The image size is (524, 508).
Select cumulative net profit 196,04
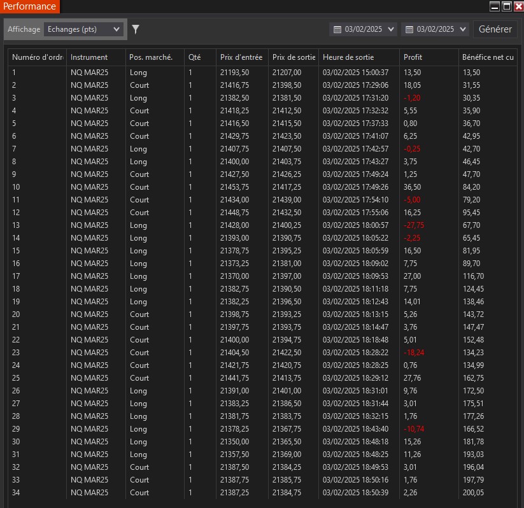(x=473, y=467)
